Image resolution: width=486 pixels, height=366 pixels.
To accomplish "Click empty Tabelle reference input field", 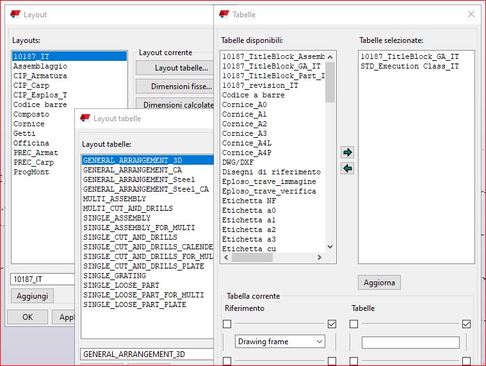I will coord(410,342).
